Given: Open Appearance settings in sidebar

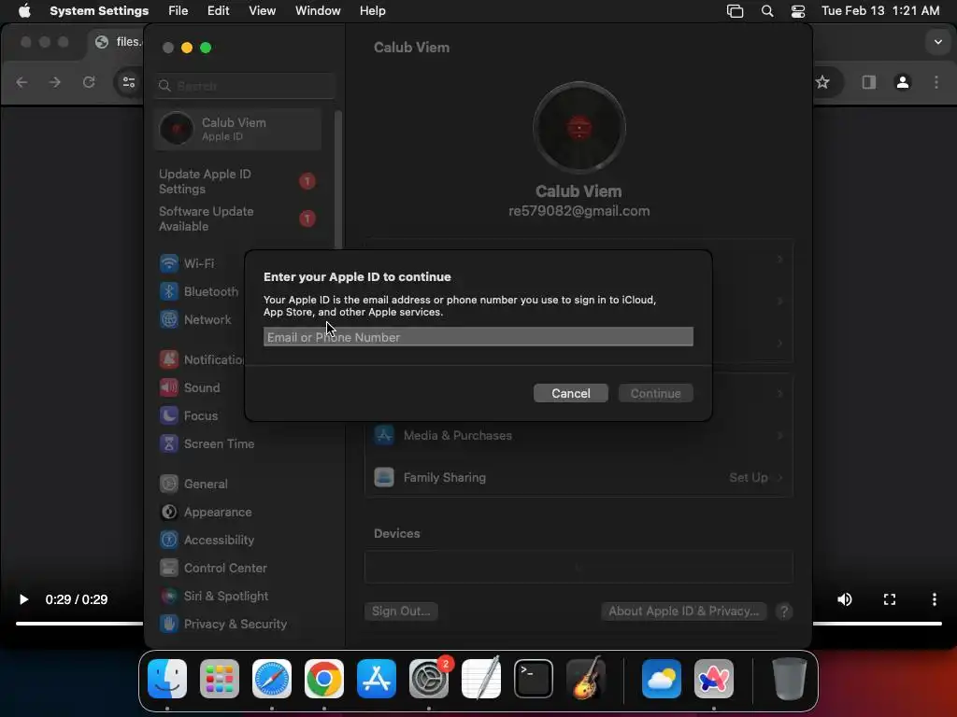Looking at the screenshot, I should click(206, 513).
